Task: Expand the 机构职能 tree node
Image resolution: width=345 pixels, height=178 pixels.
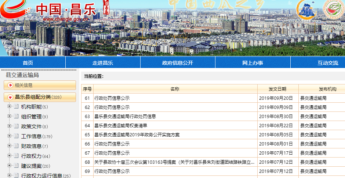Action: (x=9, y=107)
